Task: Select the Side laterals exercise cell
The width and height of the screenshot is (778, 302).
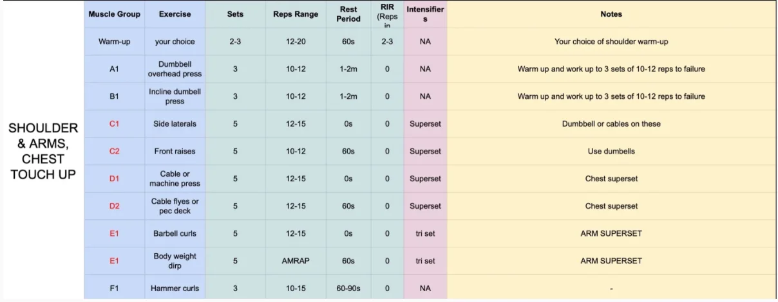Action: [175, 124]
